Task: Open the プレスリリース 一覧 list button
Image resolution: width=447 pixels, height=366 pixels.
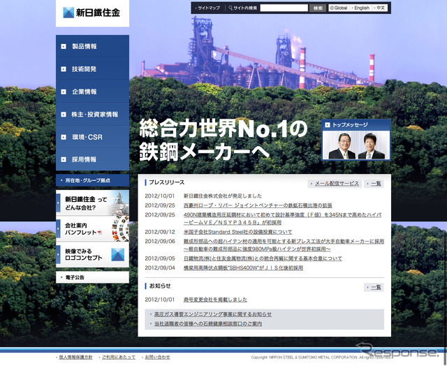Action: [374, 184]
